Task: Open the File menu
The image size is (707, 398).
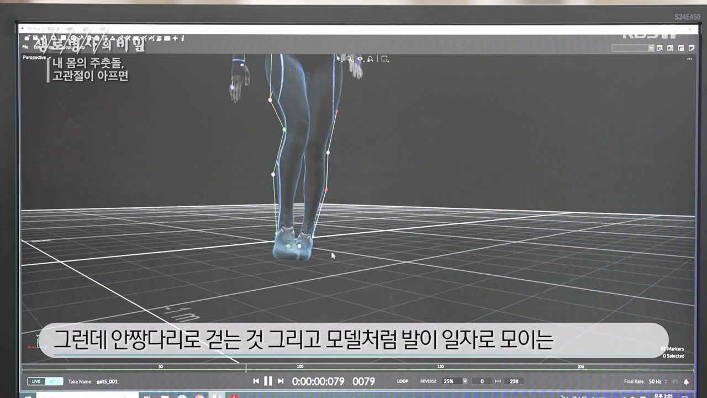Action: coord(24,47)
